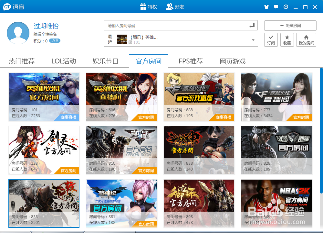The image size is (323, 233).
Task: Expand the recent room list dropdown arrow
Action: tap(253, 40)
